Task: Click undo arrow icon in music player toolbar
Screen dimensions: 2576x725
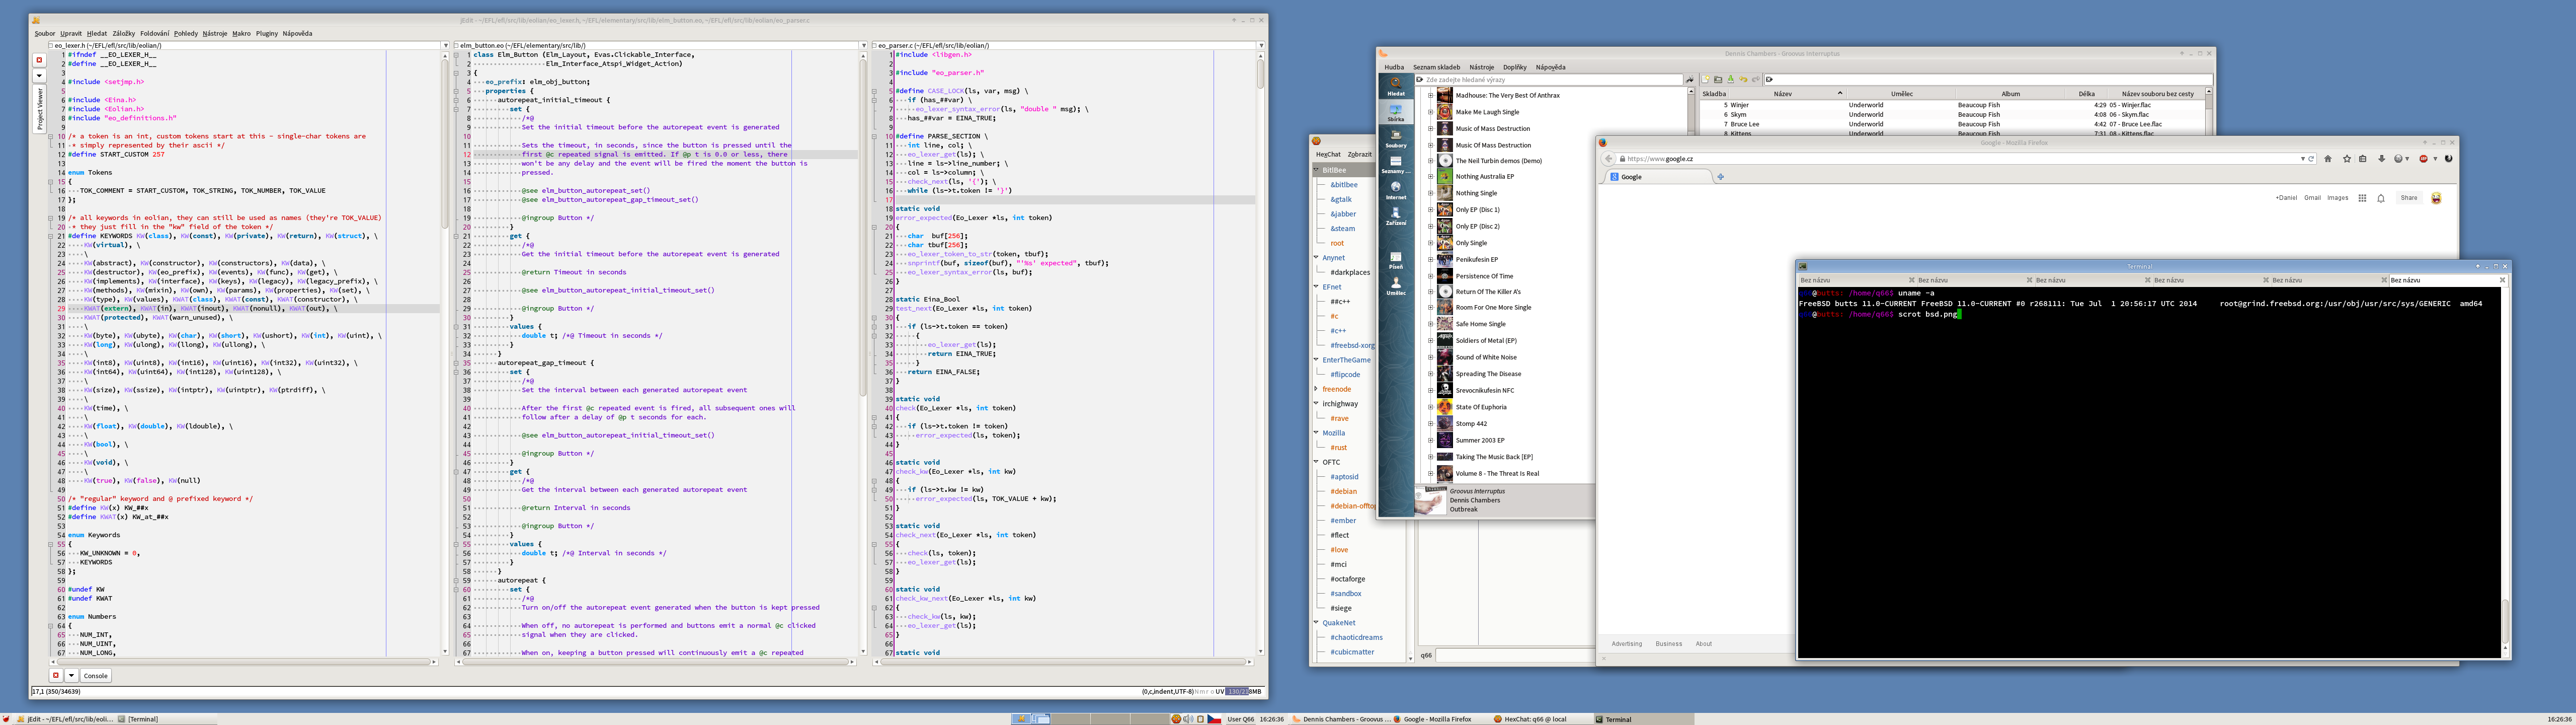Action: 1743,79
